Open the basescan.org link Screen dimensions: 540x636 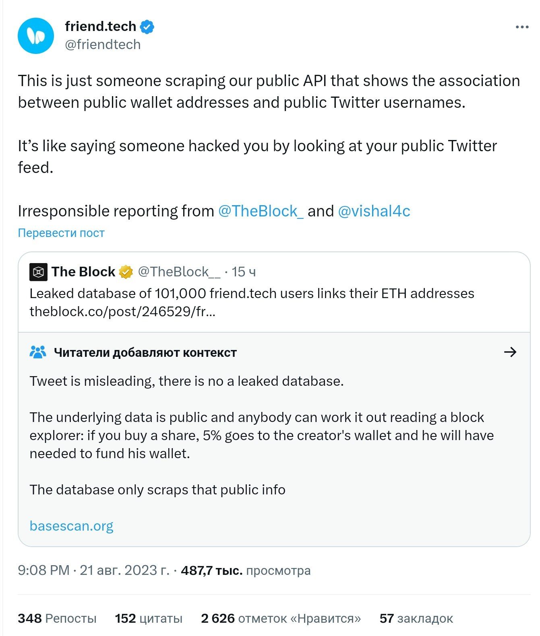coord(71,526)
